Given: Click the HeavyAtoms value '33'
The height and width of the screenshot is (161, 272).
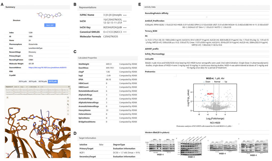Looking at the screenshot, I should coord(107,110).
